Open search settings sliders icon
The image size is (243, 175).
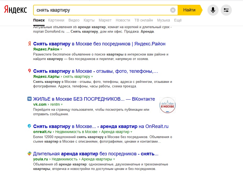pos(226,10)
